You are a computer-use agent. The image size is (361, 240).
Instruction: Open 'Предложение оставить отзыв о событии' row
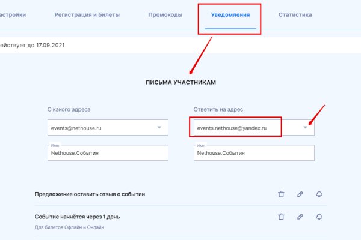[x=90, y=194]
